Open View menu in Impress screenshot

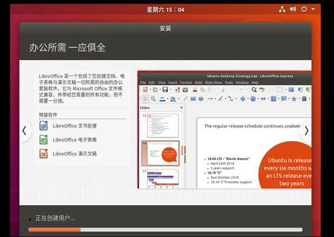pos(162,83)
